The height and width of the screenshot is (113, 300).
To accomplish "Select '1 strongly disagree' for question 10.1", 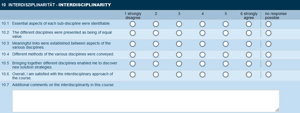I will coord(133,24).
